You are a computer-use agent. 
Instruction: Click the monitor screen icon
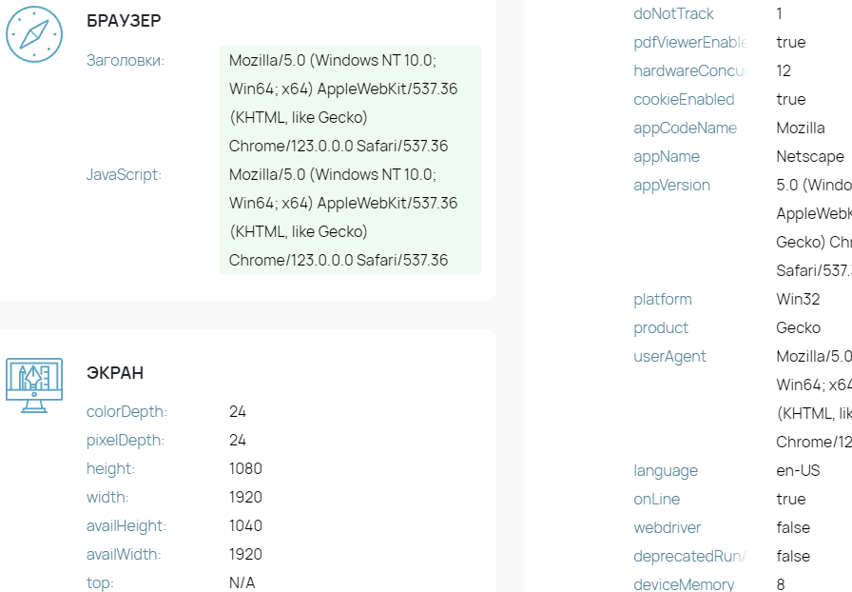click(34, 385)
